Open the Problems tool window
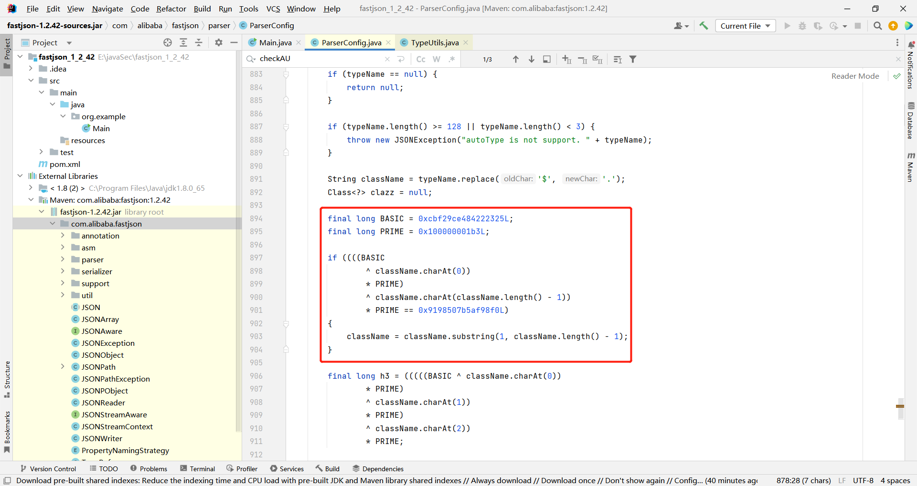This screenshot has height=486, width=917. (149, 469)
